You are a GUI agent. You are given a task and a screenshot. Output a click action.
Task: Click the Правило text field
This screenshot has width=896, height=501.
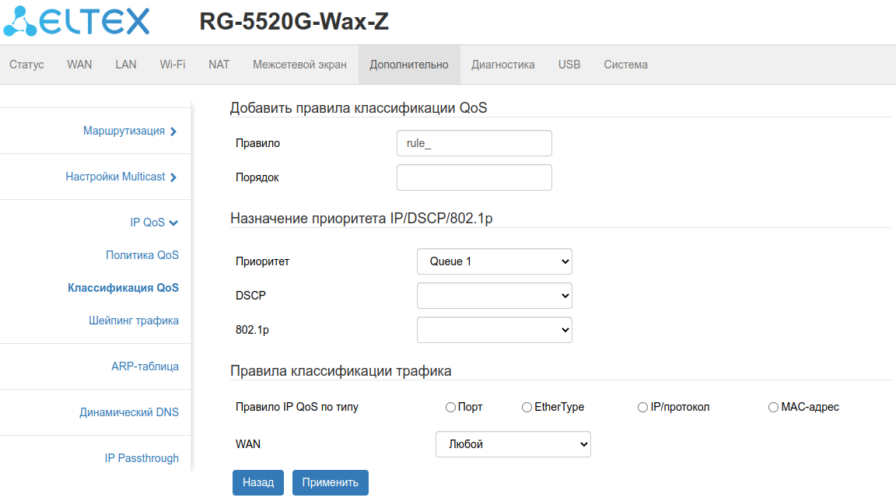(474, 143)
